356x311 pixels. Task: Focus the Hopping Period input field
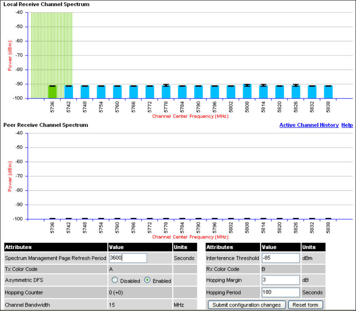(x=281, y=292)
